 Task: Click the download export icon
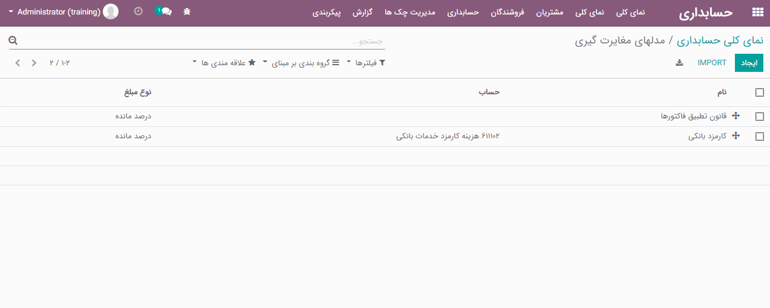click(679, 63)
